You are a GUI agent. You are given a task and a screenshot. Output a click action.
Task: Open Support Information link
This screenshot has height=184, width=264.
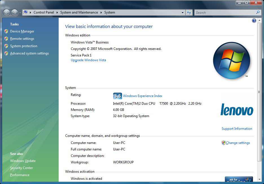pyautogui.click(x=237, y=129)
